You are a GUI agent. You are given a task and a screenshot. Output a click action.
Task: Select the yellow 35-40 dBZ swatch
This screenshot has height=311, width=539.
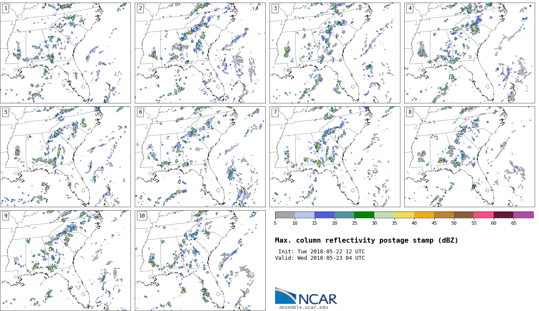point(404,215)
